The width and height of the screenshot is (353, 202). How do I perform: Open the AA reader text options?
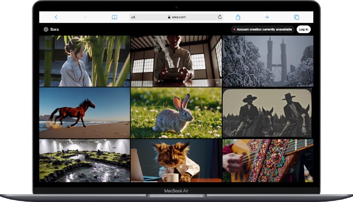tap(133, 17)
